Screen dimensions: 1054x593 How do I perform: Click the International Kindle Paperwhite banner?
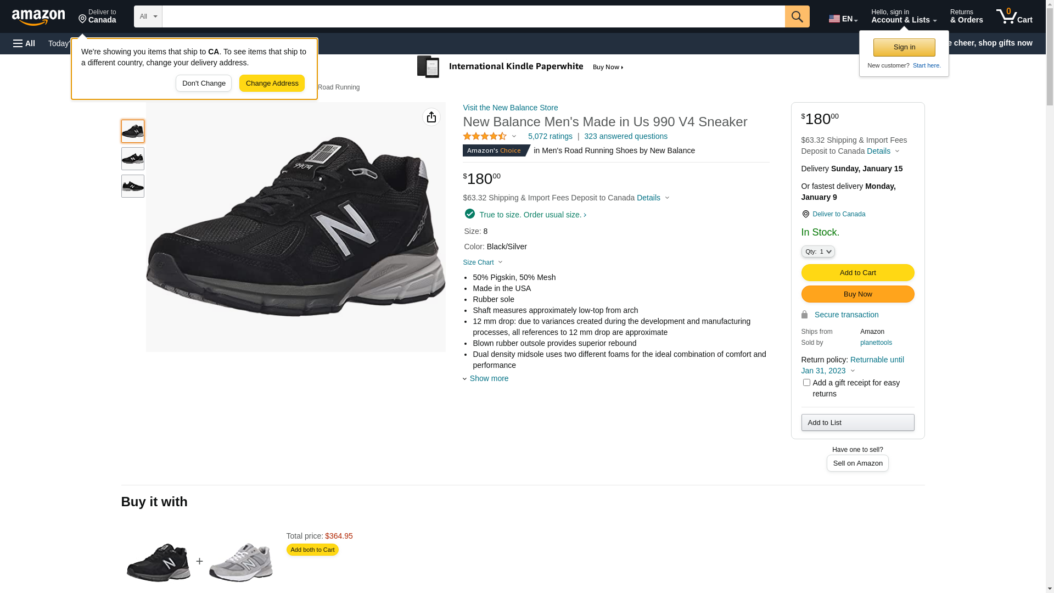tap(520, 67)
